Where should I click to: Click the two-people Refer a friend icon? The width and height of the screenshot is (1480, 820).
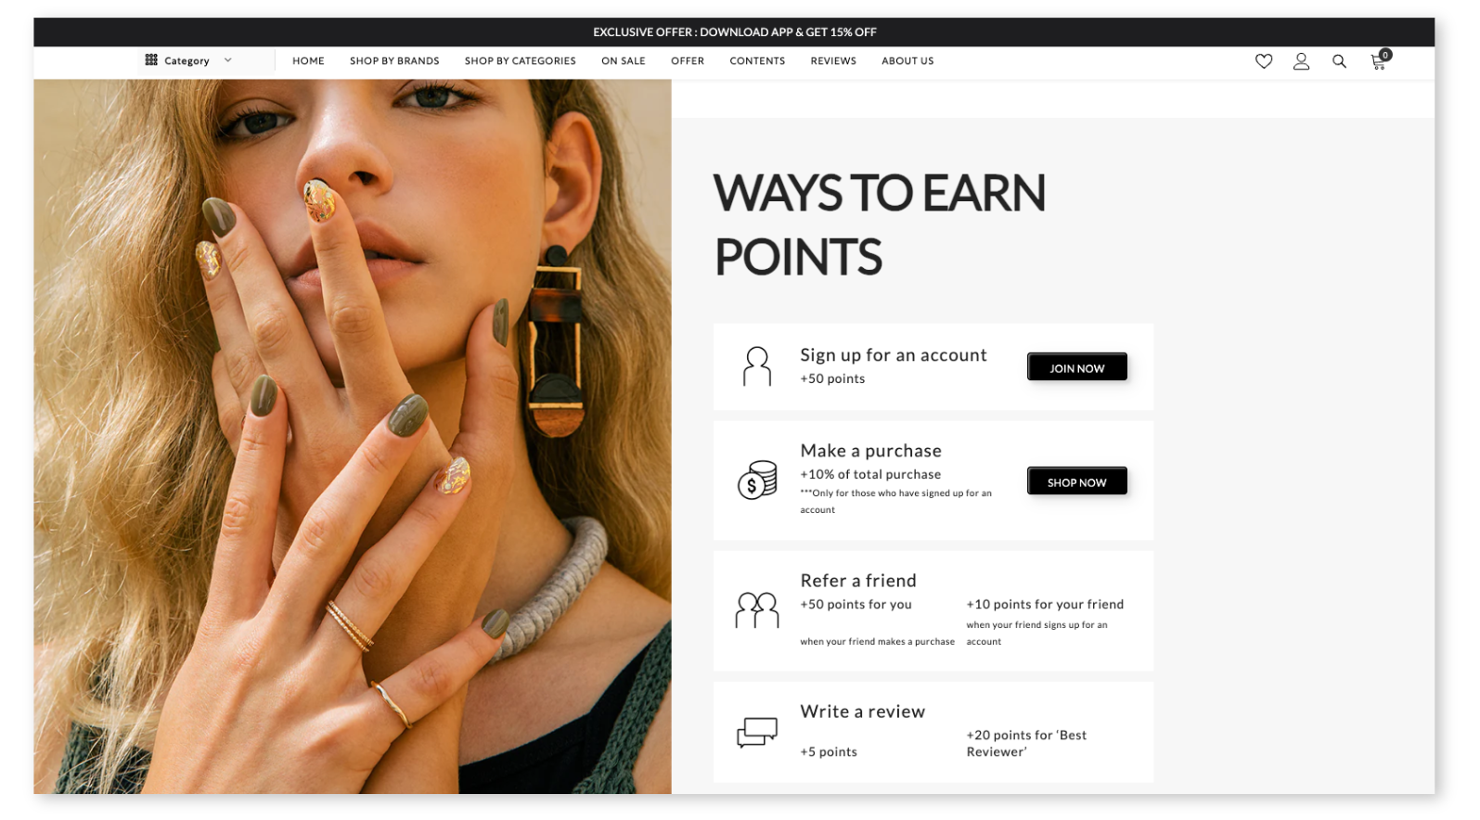click(x=757, y=610)
